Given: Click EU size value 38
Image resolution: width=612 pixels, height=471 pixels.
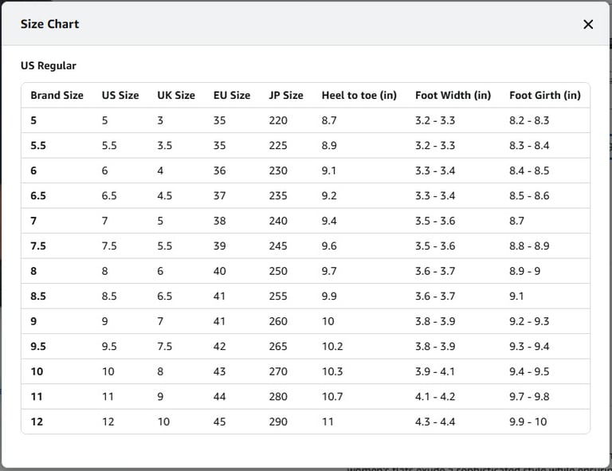Looking at the screenshot, I should point(220,221).
